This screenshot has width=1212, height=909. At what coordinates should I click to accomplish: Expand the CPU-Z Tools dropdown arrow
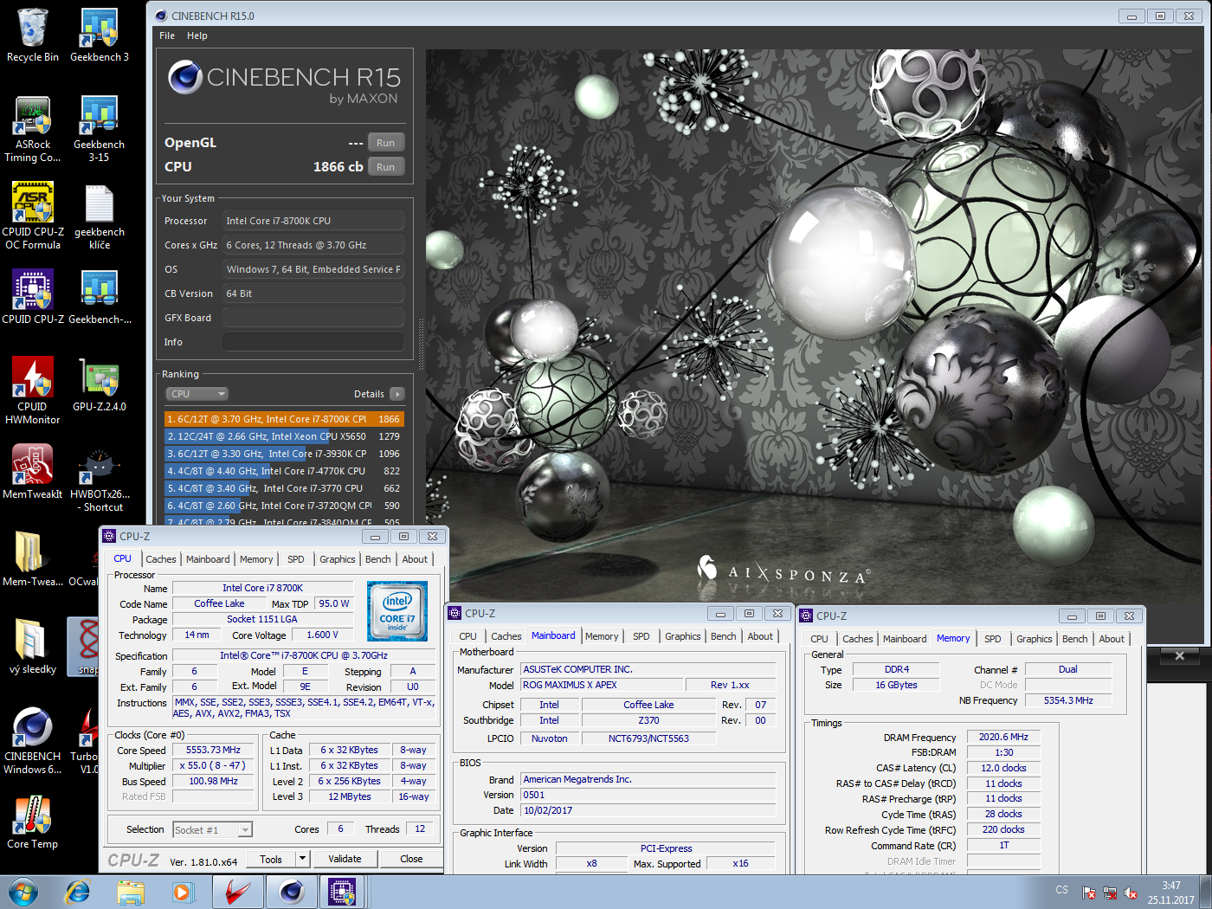(302, 859)
